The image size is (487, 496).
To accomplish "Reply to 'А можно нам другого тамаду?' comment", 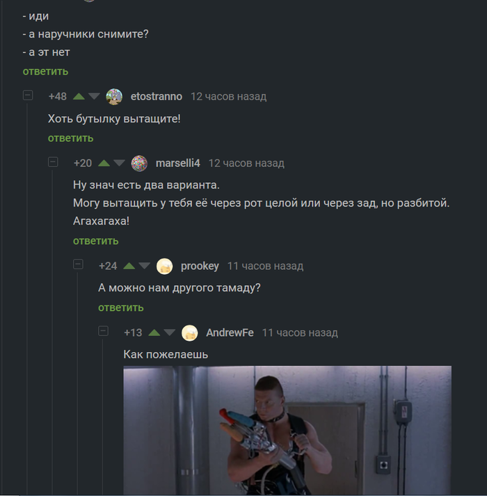I will click(121, 307).
